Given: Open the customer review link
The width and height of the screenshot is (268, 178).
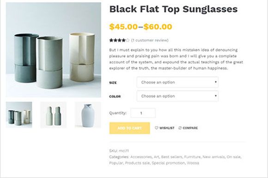Looking at the screenshot, I should point(150,41).
